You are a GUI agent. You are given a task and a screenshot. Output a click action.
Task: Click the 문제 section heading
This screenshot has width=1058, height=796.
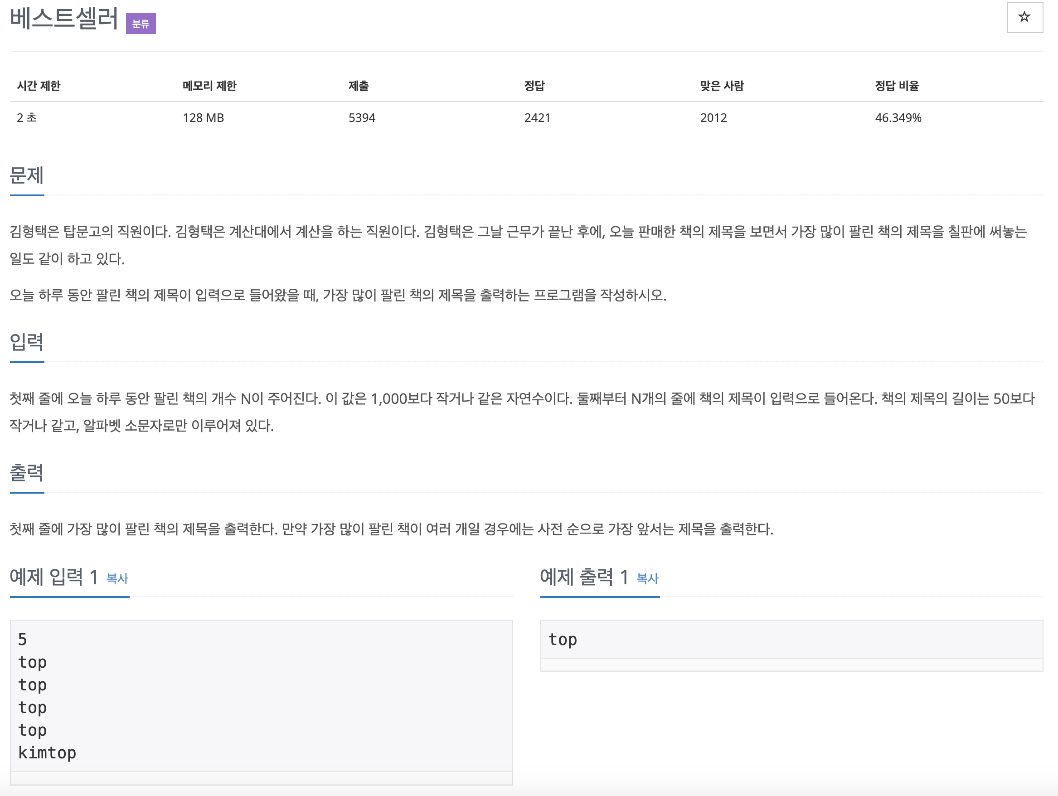coord(27,175)
